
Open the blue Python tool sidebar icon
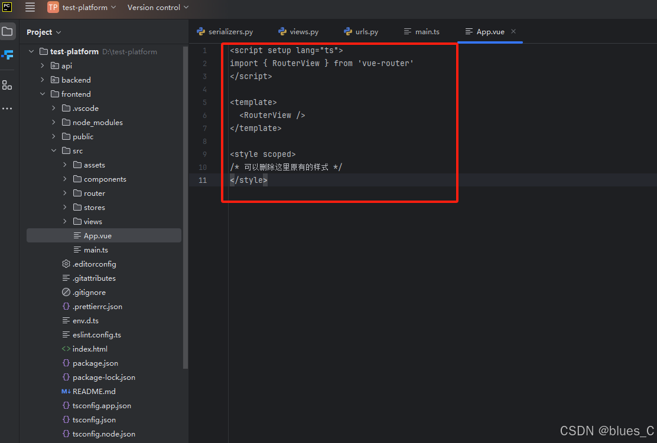tap(7, 54)
